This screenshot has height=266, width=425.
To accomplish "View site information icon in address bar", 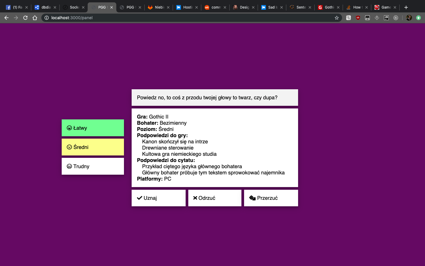I will coord(47,18).
